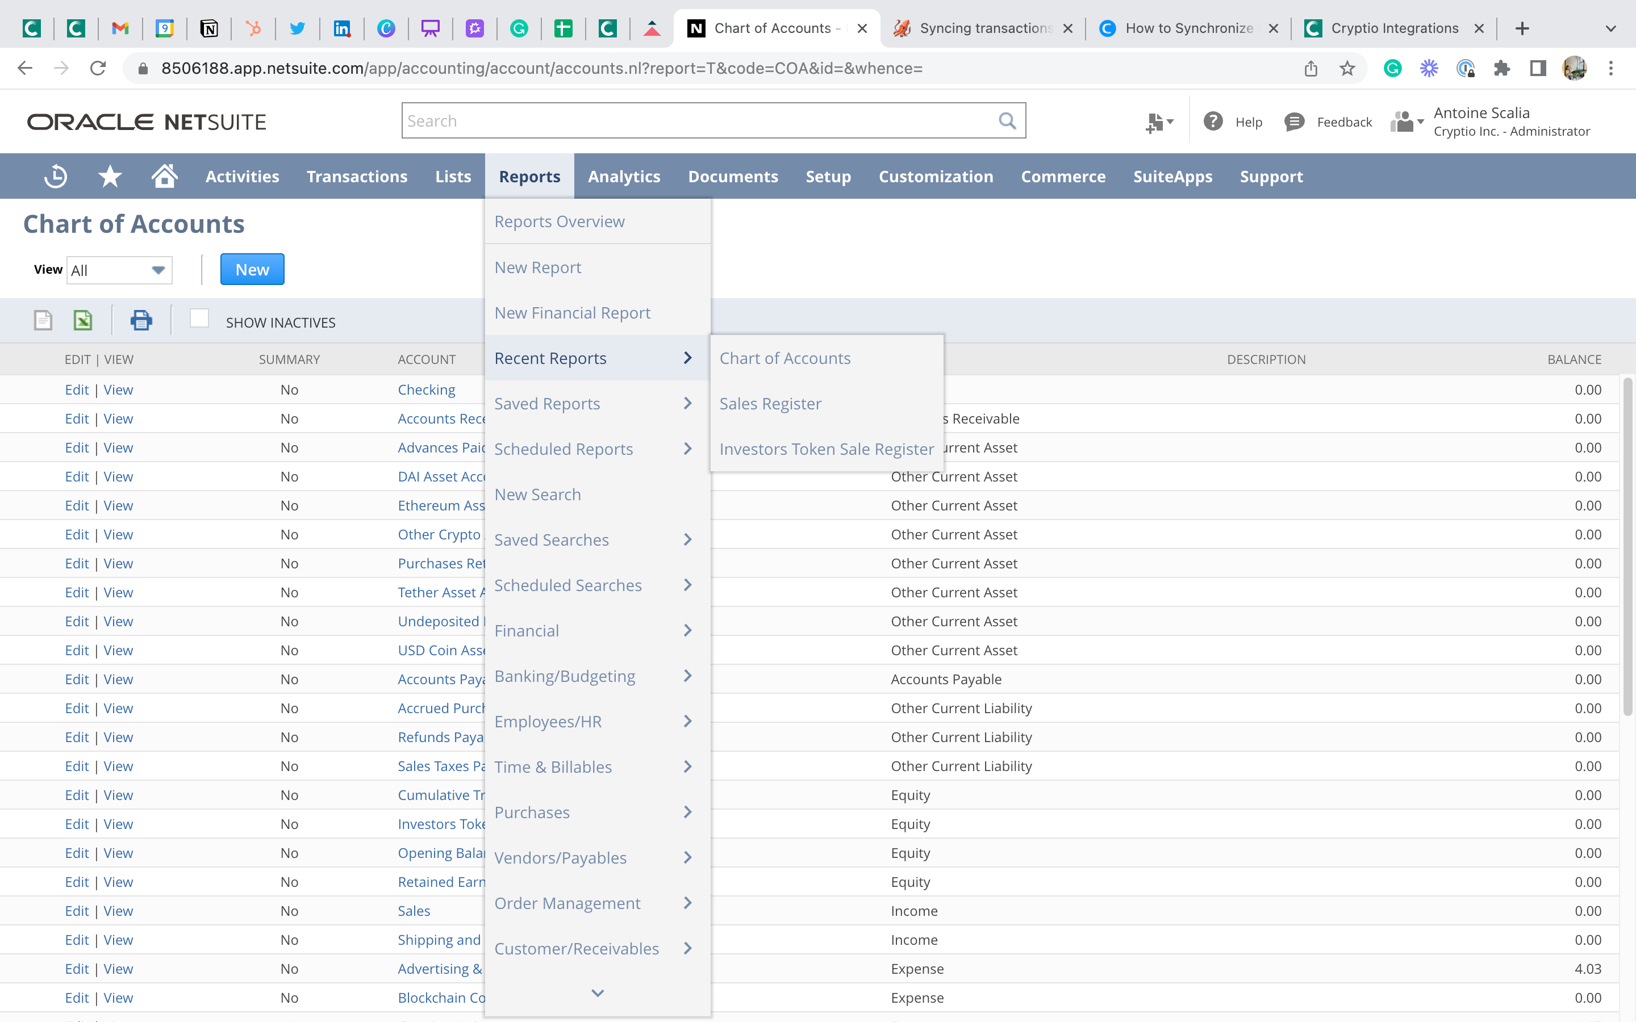Open the Help question mark icon

1213,122
